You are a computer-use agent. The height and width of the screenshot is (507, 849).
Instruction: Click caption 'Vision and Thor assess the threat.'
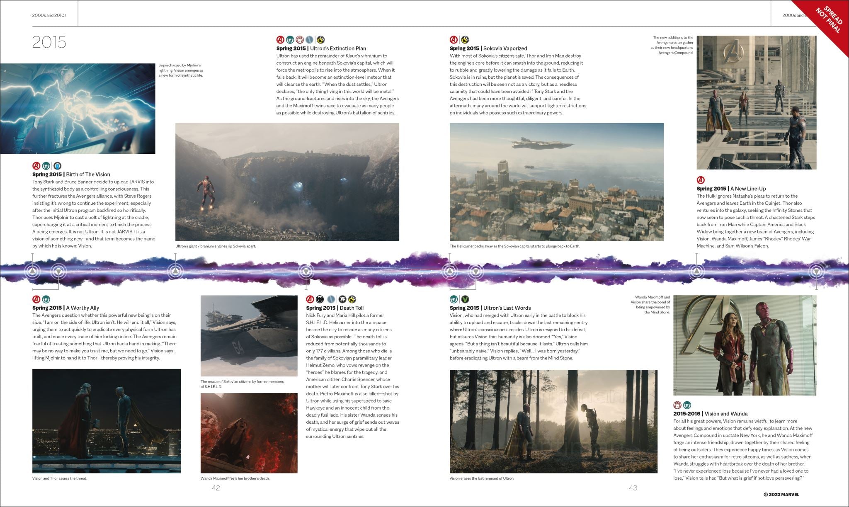click(60, 478)
